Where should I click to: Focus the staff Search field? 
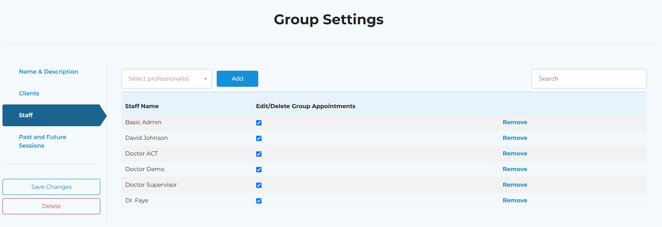tap(589, 79)
